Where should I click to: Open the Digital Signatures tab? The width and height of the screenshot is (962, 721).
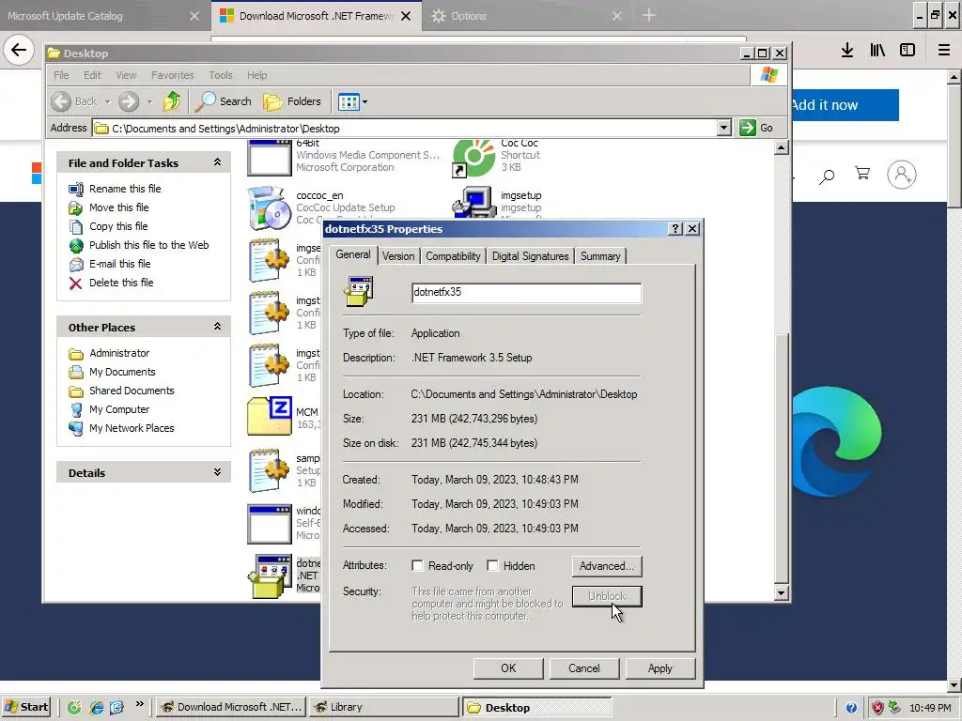tap(530, 256)
